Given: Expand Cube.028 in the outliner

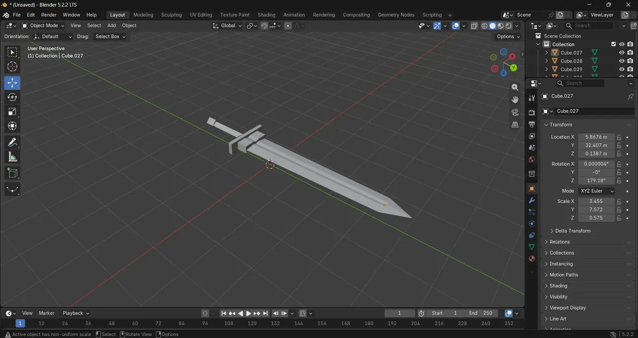Looking at the screenshot, I should point(546,61).
